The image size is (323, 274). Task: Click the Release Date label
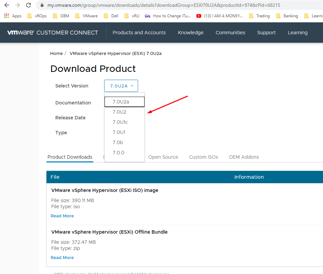tap(71, 118)
